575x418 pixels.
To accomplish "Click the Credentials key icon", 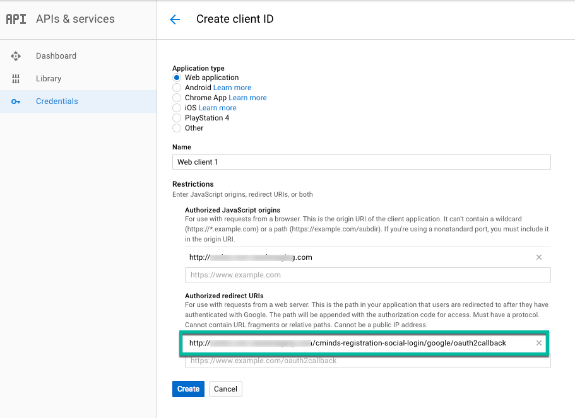I will [16, 102].
